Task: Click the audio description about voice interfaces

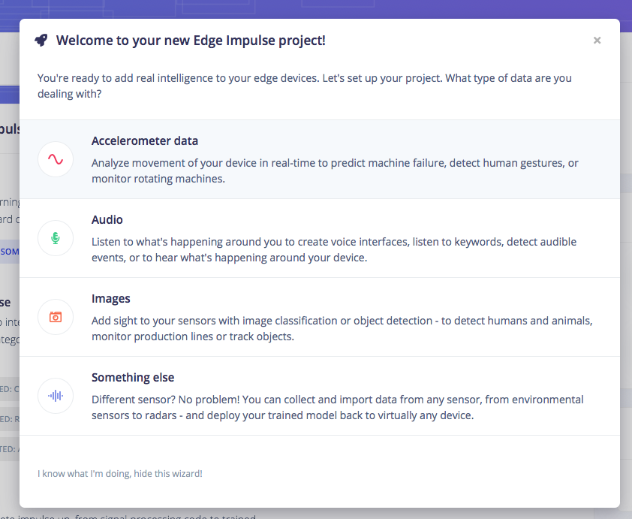Action: [x=334, y=249]
